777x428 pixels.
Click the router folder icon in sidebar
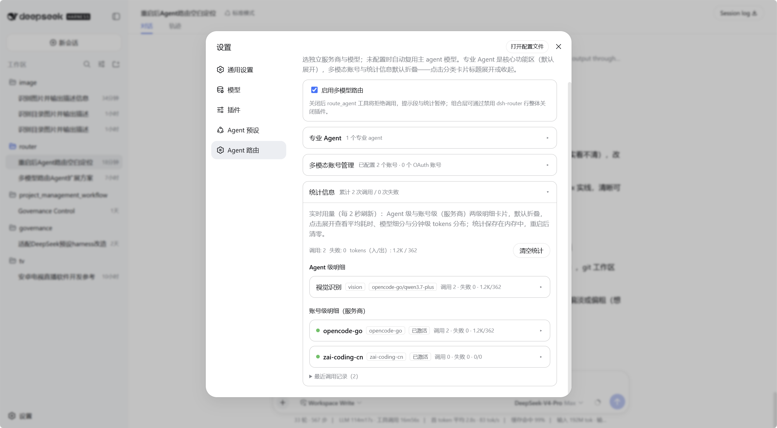point(12,146)
